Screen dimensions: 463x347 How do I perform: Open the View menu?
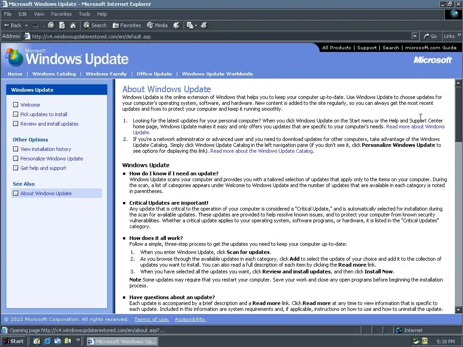point(39,14)
